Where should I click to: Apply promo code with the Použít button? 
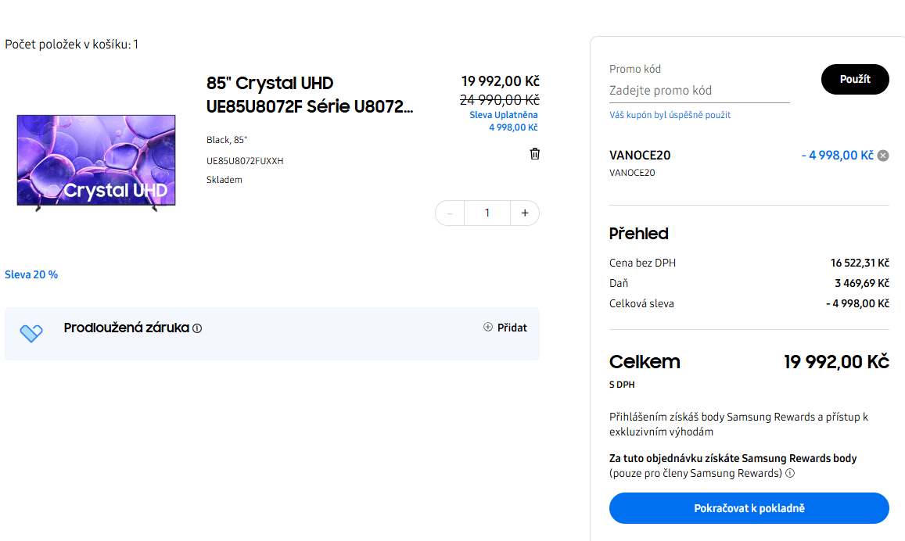pyautogui.click(x=855, y=79)
